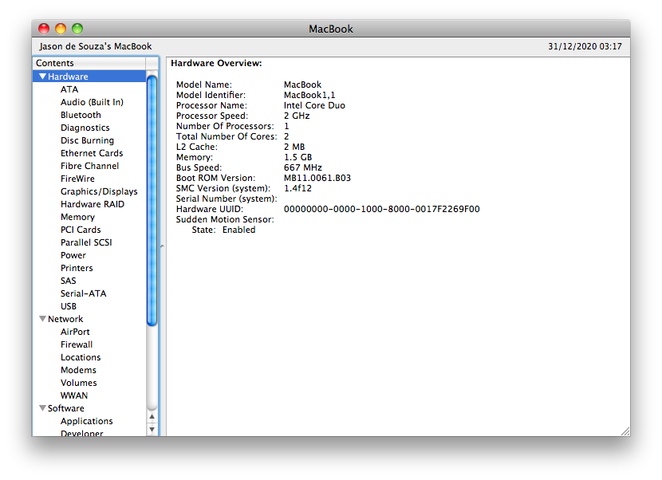Viewport: 662px width, 480px height.
Task: Select Modems entry
Action: [78, 370]
